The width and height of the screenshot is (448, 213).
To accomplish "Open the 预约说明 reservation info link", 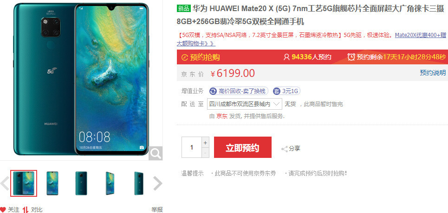I will [433, 73].
